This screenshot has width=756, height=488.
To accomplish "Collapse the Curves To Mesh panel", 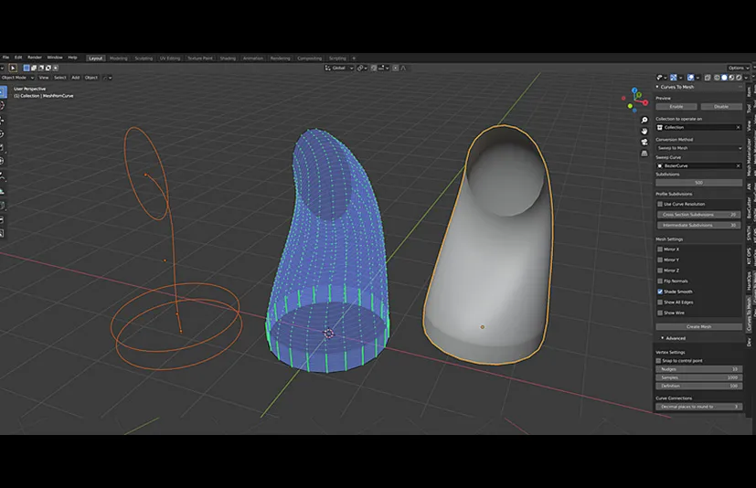I will click(x=657, y=87).
